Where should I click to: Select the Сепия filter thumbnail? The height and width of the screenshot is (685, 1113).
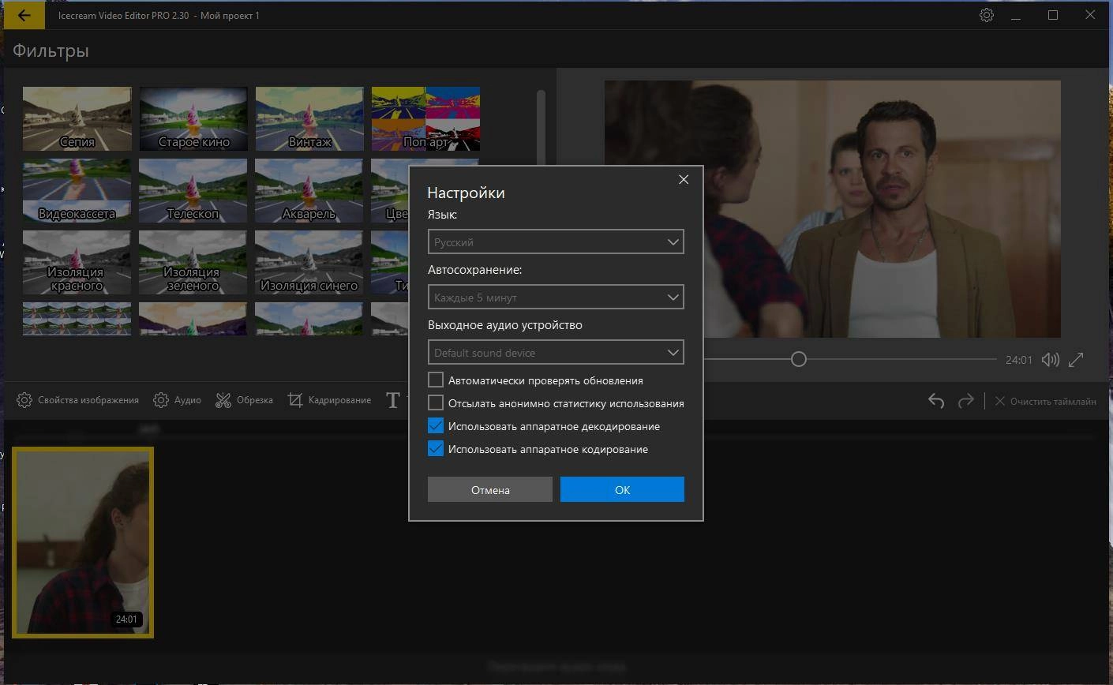click(x=77, y=118)
